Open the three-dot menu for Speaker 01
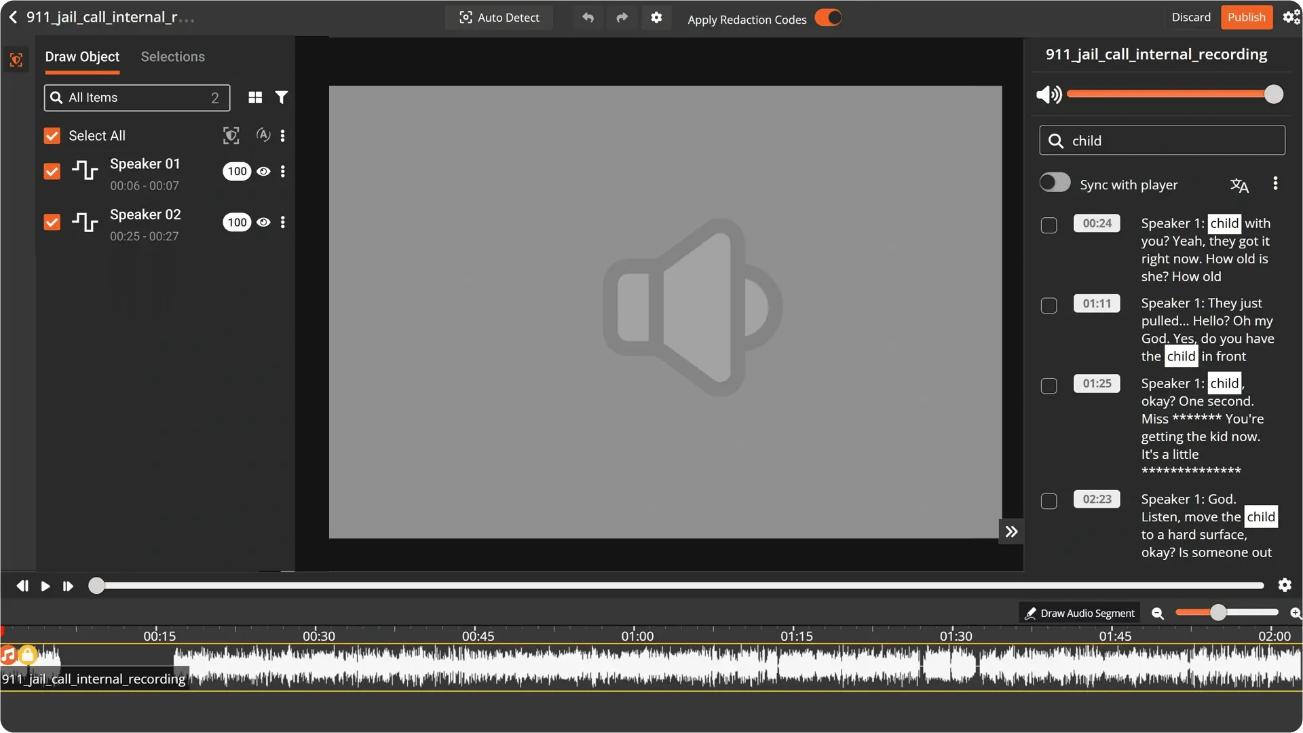 click(283, 171)
